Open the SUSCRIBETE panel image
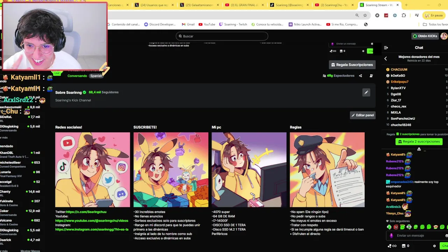448x252 pixels. point(171,169)
